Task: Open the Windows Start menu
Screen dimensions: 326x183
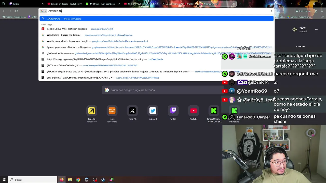Action: tap(4, 179)
